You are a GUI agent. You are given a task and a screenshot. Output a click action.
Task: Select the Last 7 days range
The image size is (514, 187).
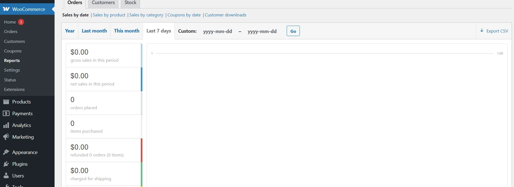click(159, 31)
